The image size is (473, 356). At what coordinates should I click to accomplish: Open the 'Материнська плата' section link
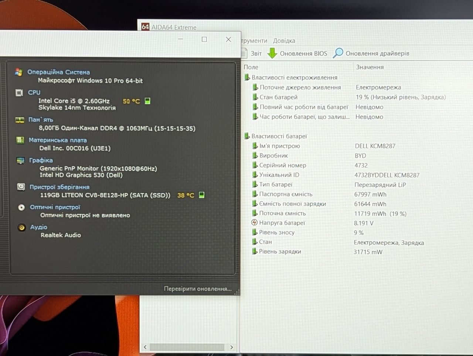pyautogui.click(x=58, y=140)
